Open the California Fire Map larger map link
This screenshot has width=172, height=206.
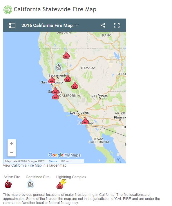tap(27, 165)
